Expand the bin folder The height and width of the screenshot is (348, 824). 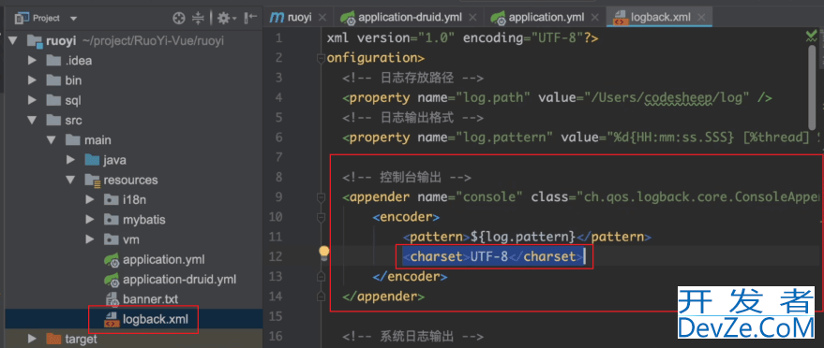(x=32, y=80)
